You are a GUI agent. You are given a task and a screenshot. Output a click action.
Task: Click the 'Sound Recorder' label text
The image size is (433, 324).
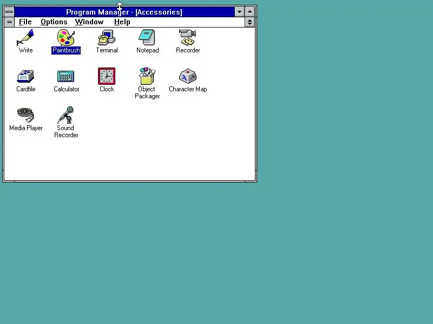(x=66, y=131)
